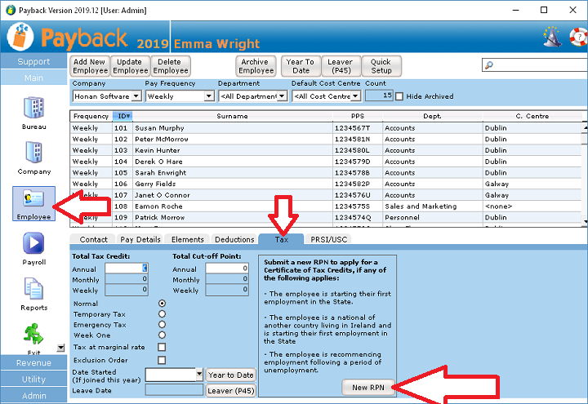The width and height of the screenshot is (588, 404).
Task: Click the wizard hat icon
Action: 551,37
